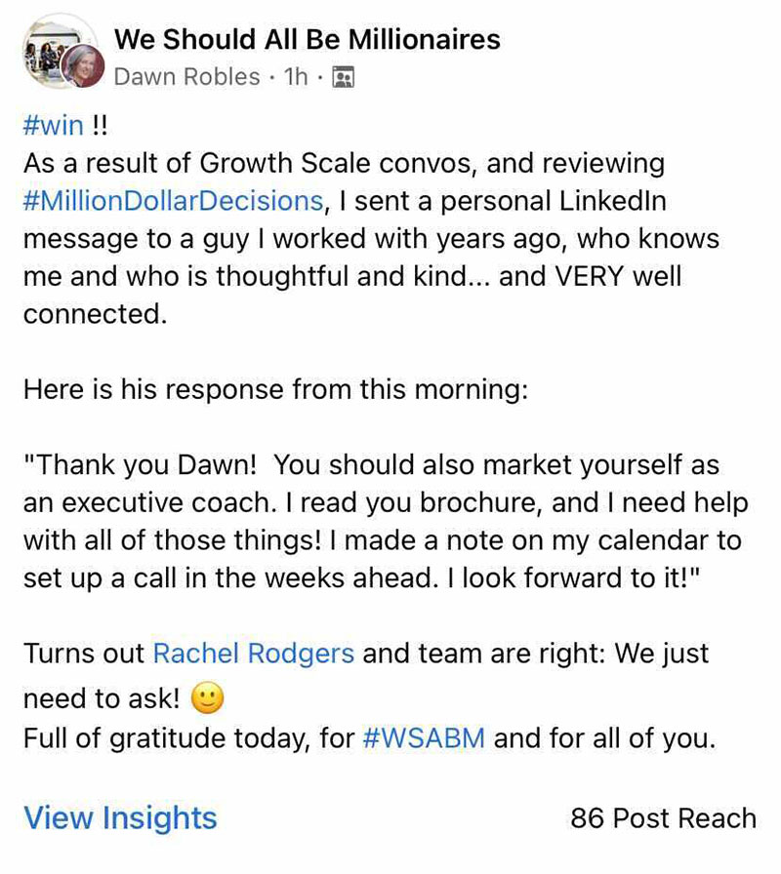Viewport: 781px width, 874px height.
Task: Click the group members privacy icon
Action: point(342,76)
